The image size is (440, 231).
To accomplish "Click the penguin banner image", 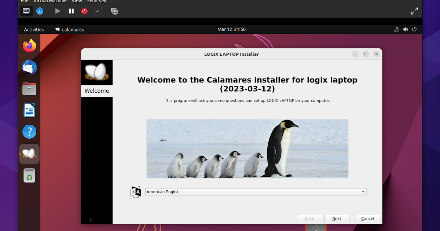I will (x=247, y=148).
